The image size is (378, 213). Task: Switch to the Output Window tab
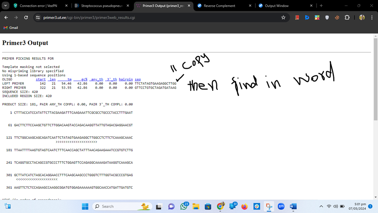[x=277, y=6]
